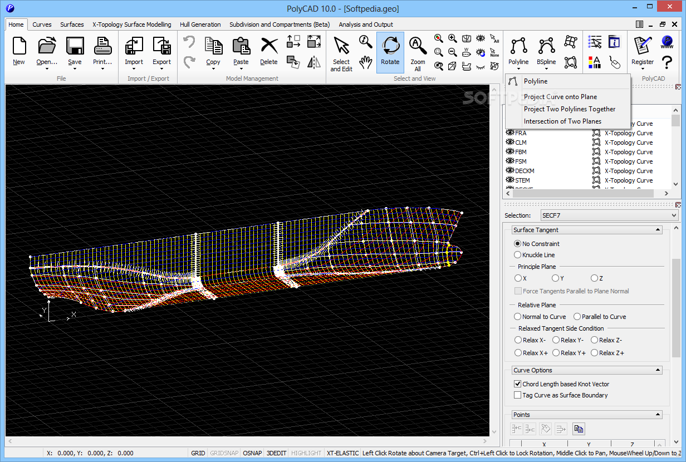Viewport: 686px width, 462px height.
Task: Click the Zoom Out magnifier icon
Action: click(453, 52)
